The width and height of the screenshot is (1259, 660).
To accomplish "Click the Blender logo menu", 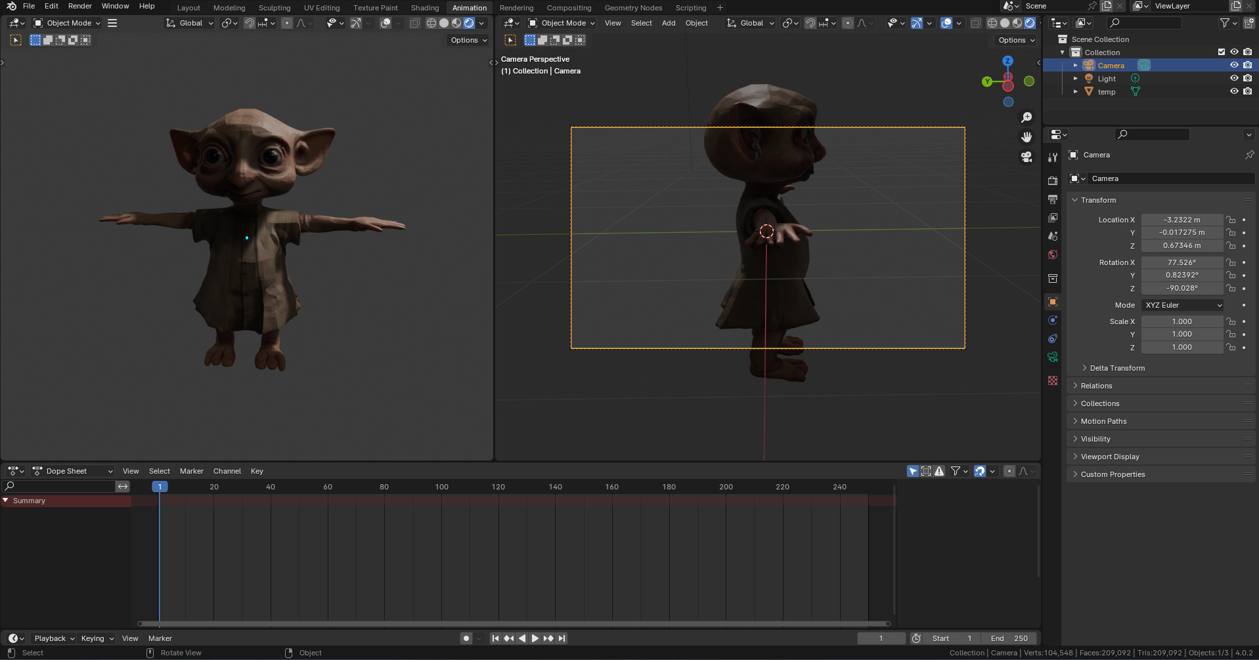I will click(11, 6).
